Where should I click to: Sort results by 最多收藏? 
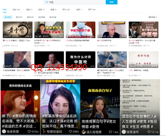tap(53, 17)
